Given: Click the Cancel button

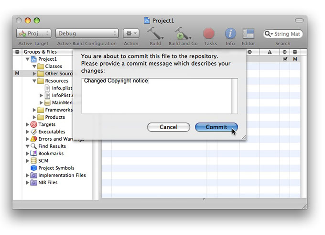Looking at the screenshot, I should click(169, 127).
